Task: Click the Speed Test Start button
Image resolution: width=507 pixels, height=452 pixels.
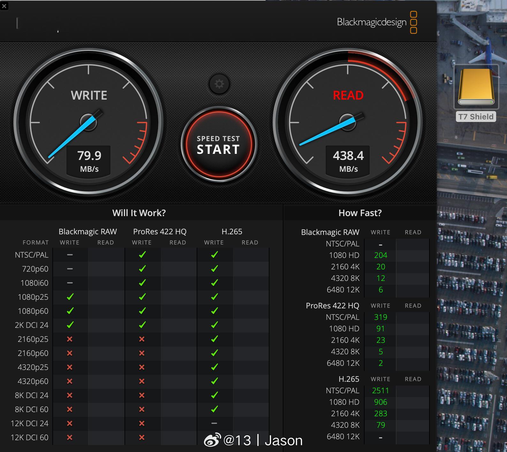Action: (x=219, y=144)
